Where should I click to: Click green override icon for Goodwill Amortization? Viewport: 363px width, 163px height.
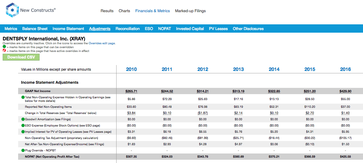23,119
